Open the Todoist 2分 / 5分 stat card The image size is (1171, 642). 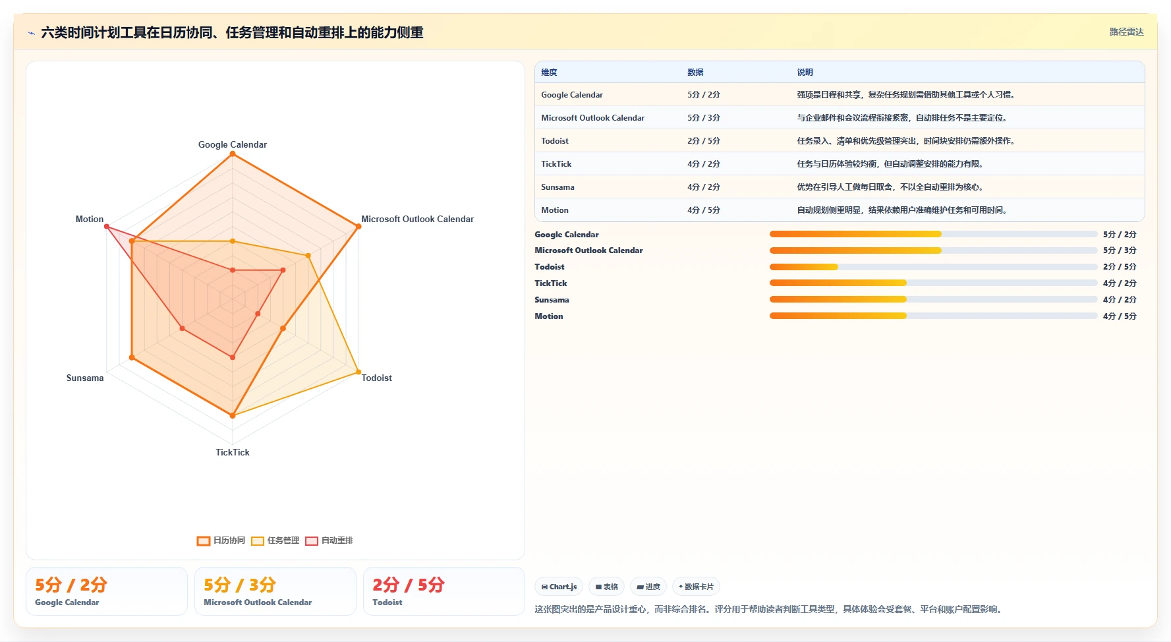(444, 591)
